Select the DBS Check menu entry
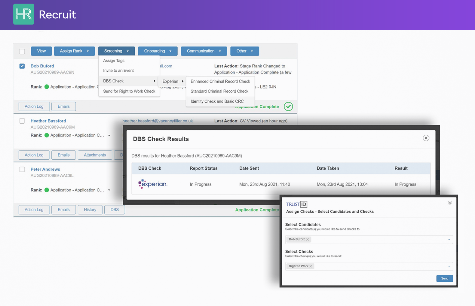 [129, 81]
